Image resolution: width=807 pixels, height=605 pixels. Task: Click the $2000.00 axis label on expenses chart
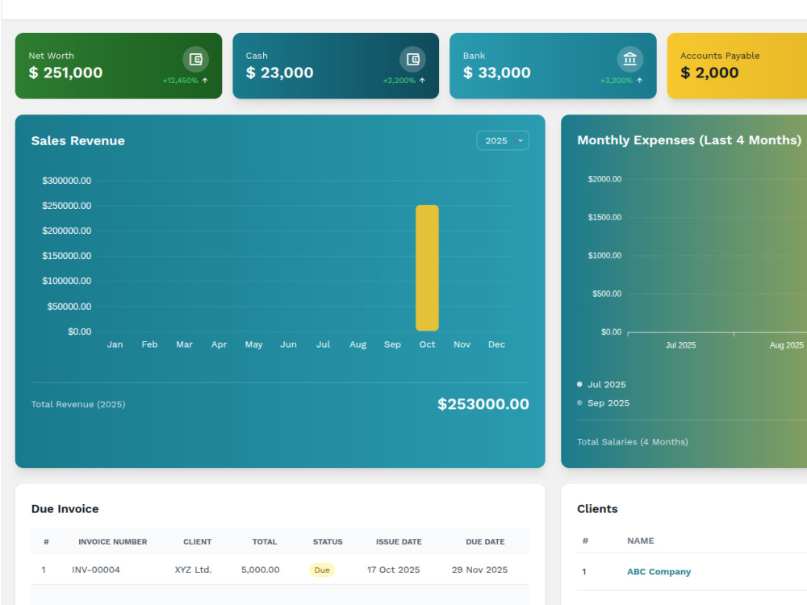point(604,179)
